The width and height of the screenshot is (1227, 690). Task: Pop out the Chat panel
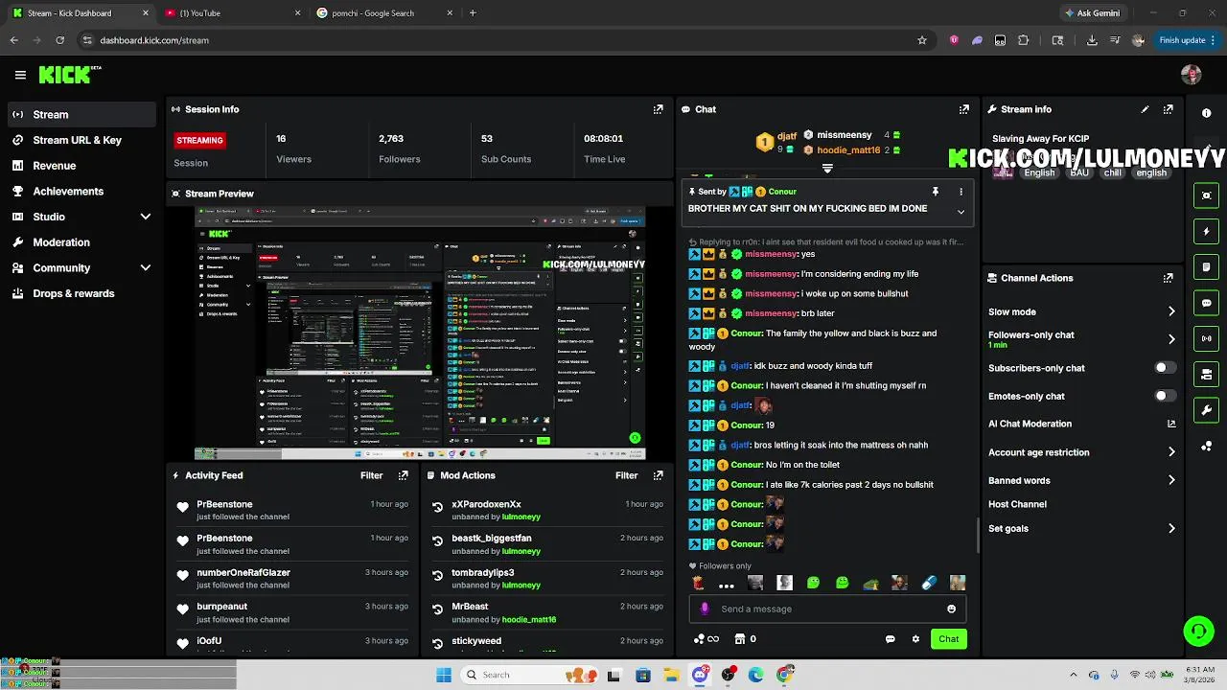(963, 109)
